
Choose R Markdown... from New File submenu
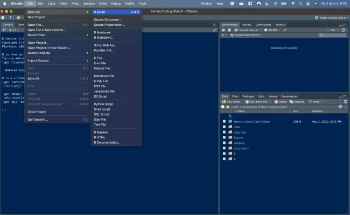(104, 38)
